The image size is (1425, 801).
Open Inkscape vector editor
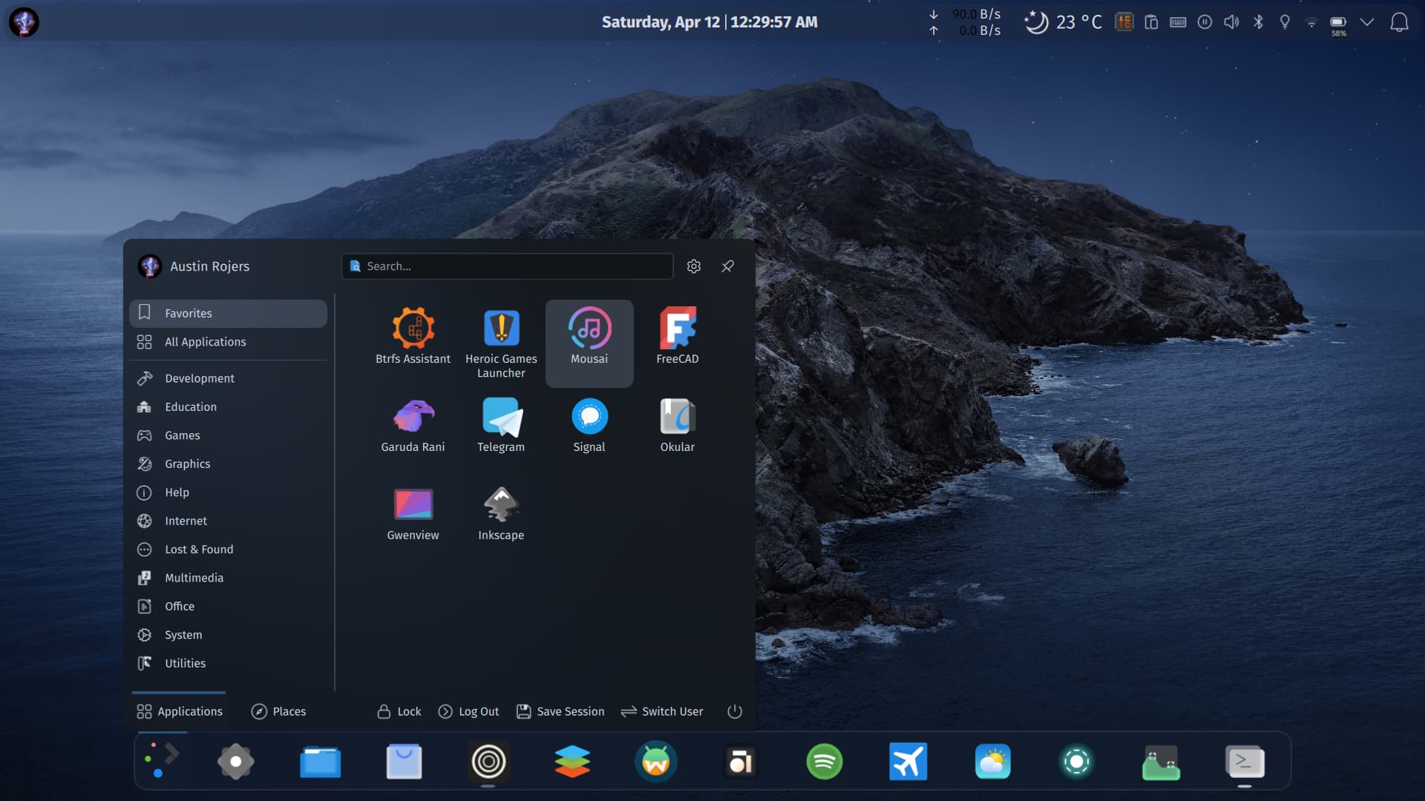(x=501, y=513)
